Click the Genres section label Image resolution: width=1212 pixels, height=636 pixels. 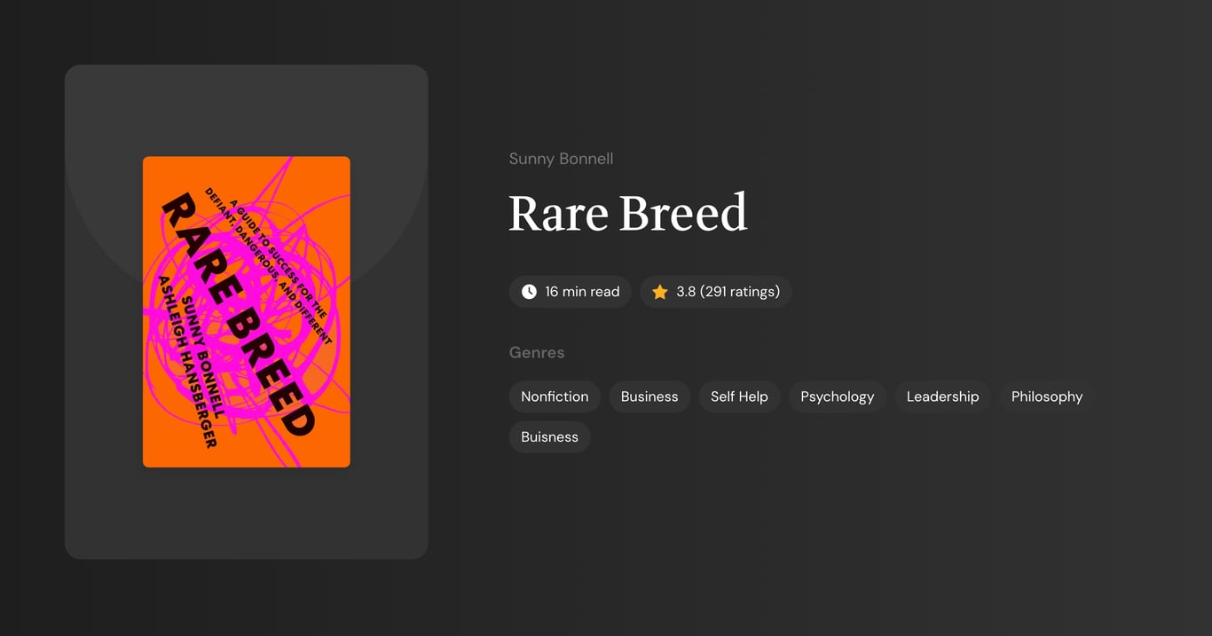[536, 352]
